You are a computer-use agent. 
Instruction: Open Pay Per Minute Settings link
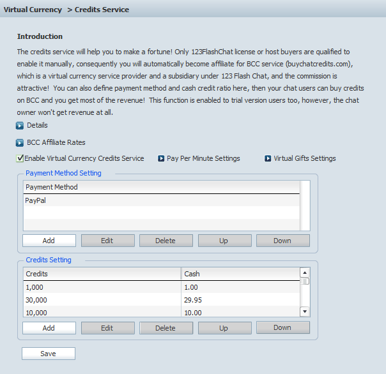coord(203,158)
